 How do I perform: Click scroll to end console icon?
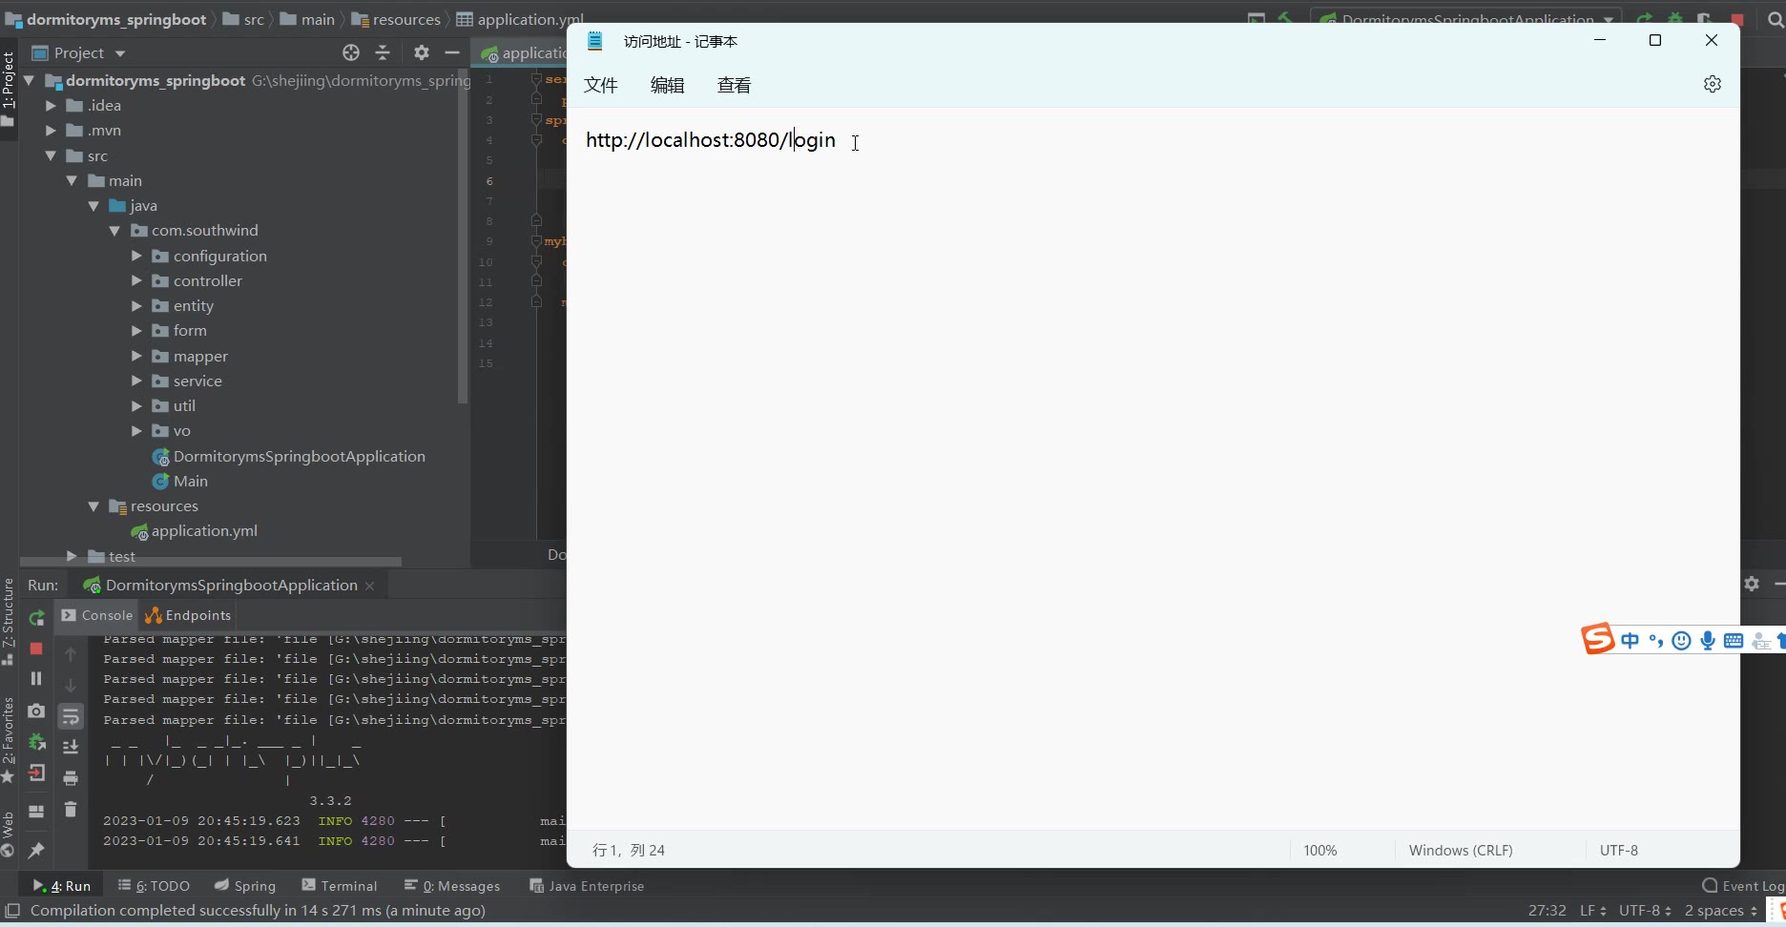tap(71, 747)
